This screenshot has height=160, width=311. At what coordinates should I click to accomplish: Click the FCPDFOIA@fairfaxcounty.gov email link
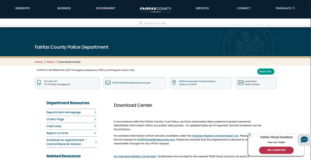[156, 140]
